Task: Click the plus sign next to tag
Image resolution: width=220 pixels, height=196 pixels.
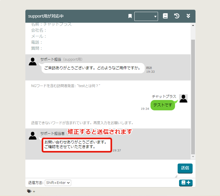Action: click(34, 191)
